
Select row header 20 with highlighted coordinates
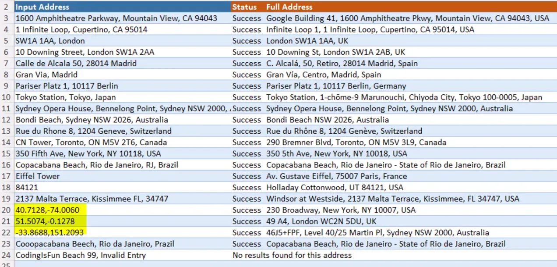(x=7, y=210)
